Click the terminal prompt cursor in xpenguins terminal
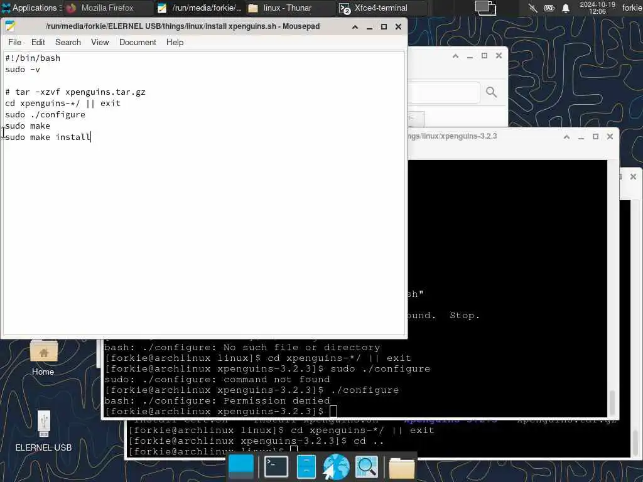 (333, 411)
